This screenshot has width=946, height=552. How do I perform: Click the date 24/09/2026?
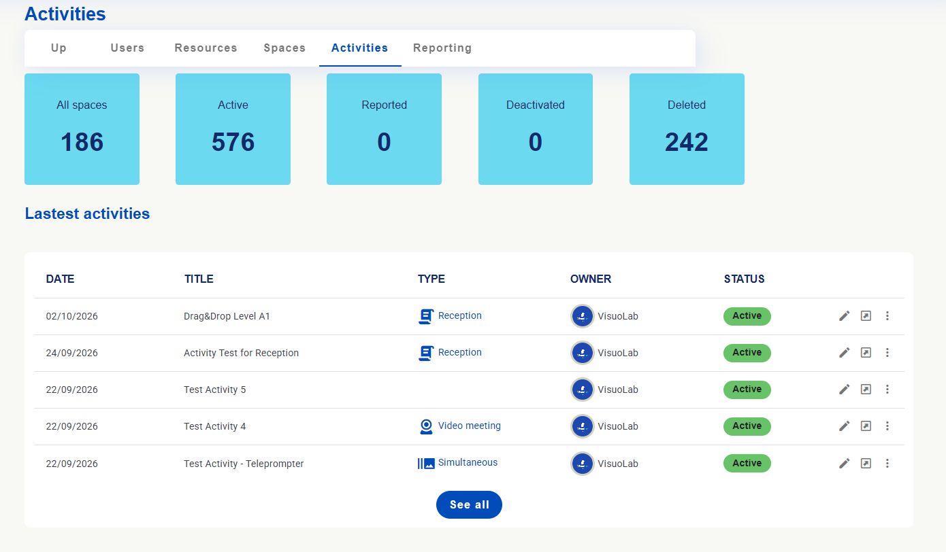72,353
